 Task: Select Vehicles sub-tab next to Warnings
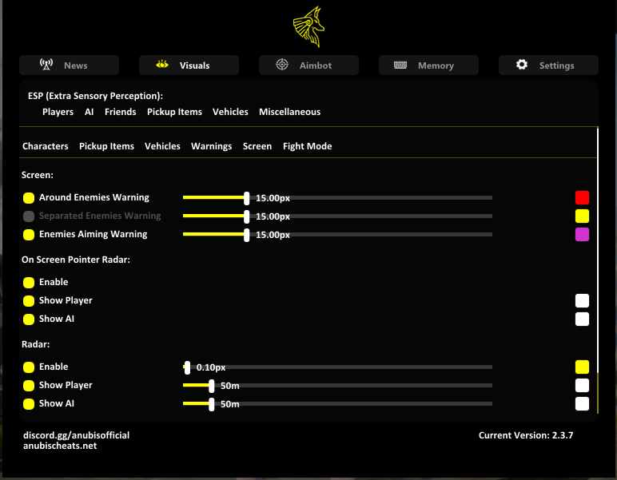[162, 146]
